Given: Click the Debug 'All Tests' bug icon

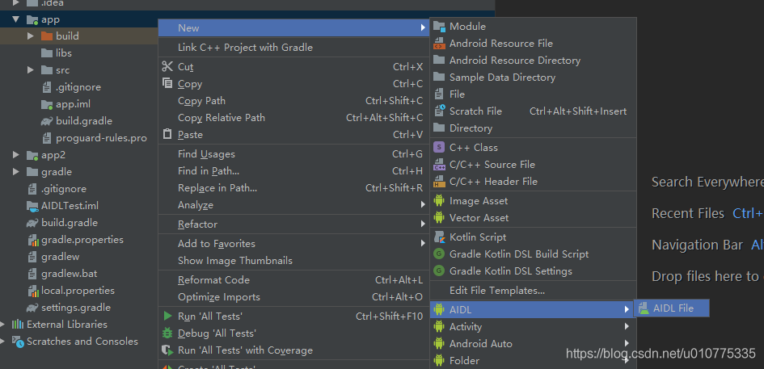Looking at the screenshot, I should click(167, 333).
